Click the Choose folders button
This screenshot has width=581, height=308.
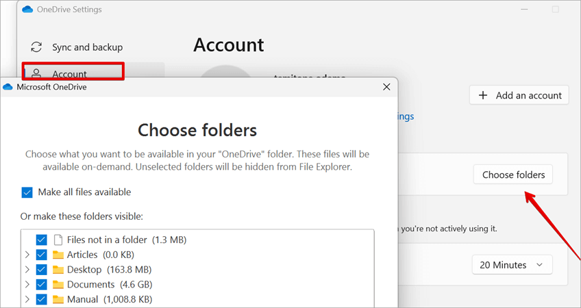[513, 175]
